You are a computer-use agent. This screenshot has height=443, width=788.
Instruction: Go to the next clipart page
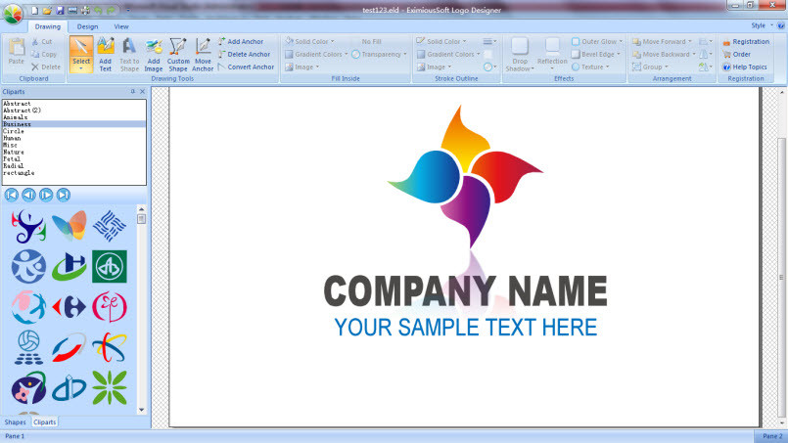coord(46,195)
